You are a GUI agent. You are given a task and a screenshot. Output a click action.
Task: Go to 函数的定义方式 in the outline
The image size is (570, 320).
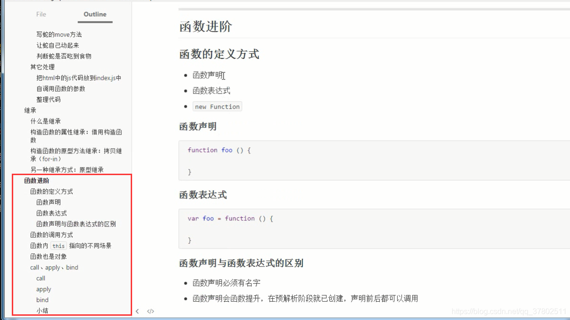click(x=51, y=192)
